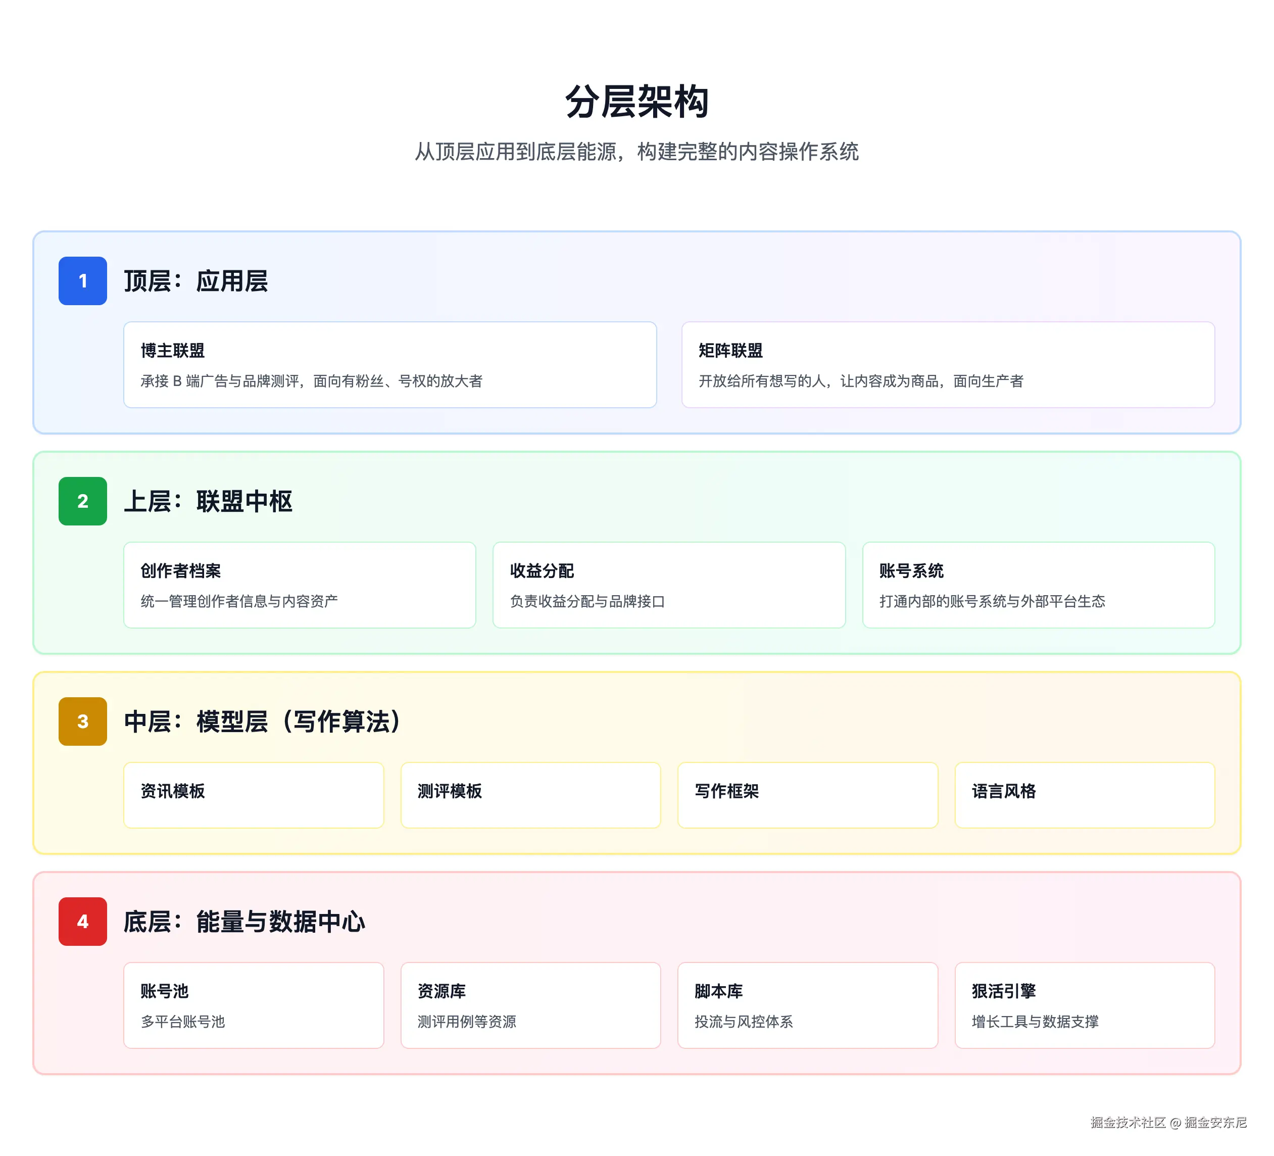Click the red number 4 badge
Screen dimensions: 1274x1156
coord(83,922)
